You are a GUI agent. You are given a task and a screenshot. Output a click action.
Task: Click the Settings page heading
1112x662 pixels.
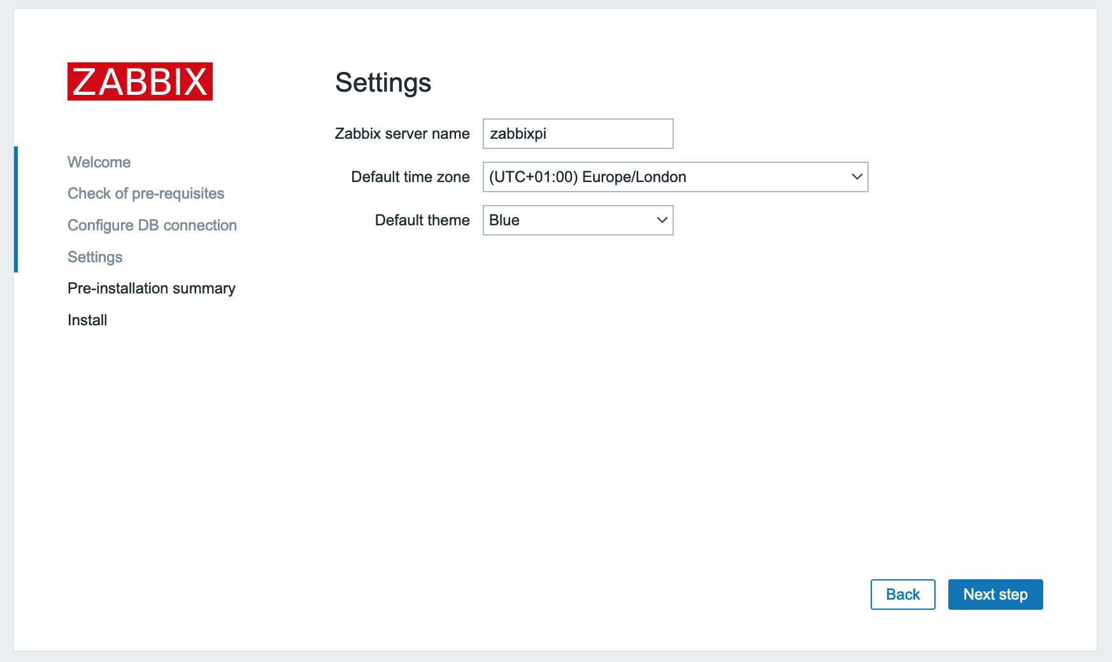[383, 83]
